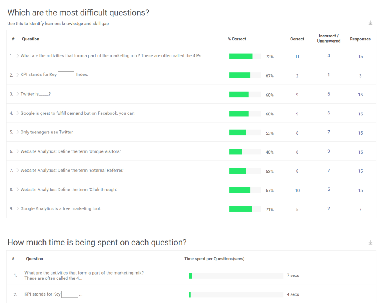
Task: Expand the 'Click-through' question row
Action: (x=18, y=189)
